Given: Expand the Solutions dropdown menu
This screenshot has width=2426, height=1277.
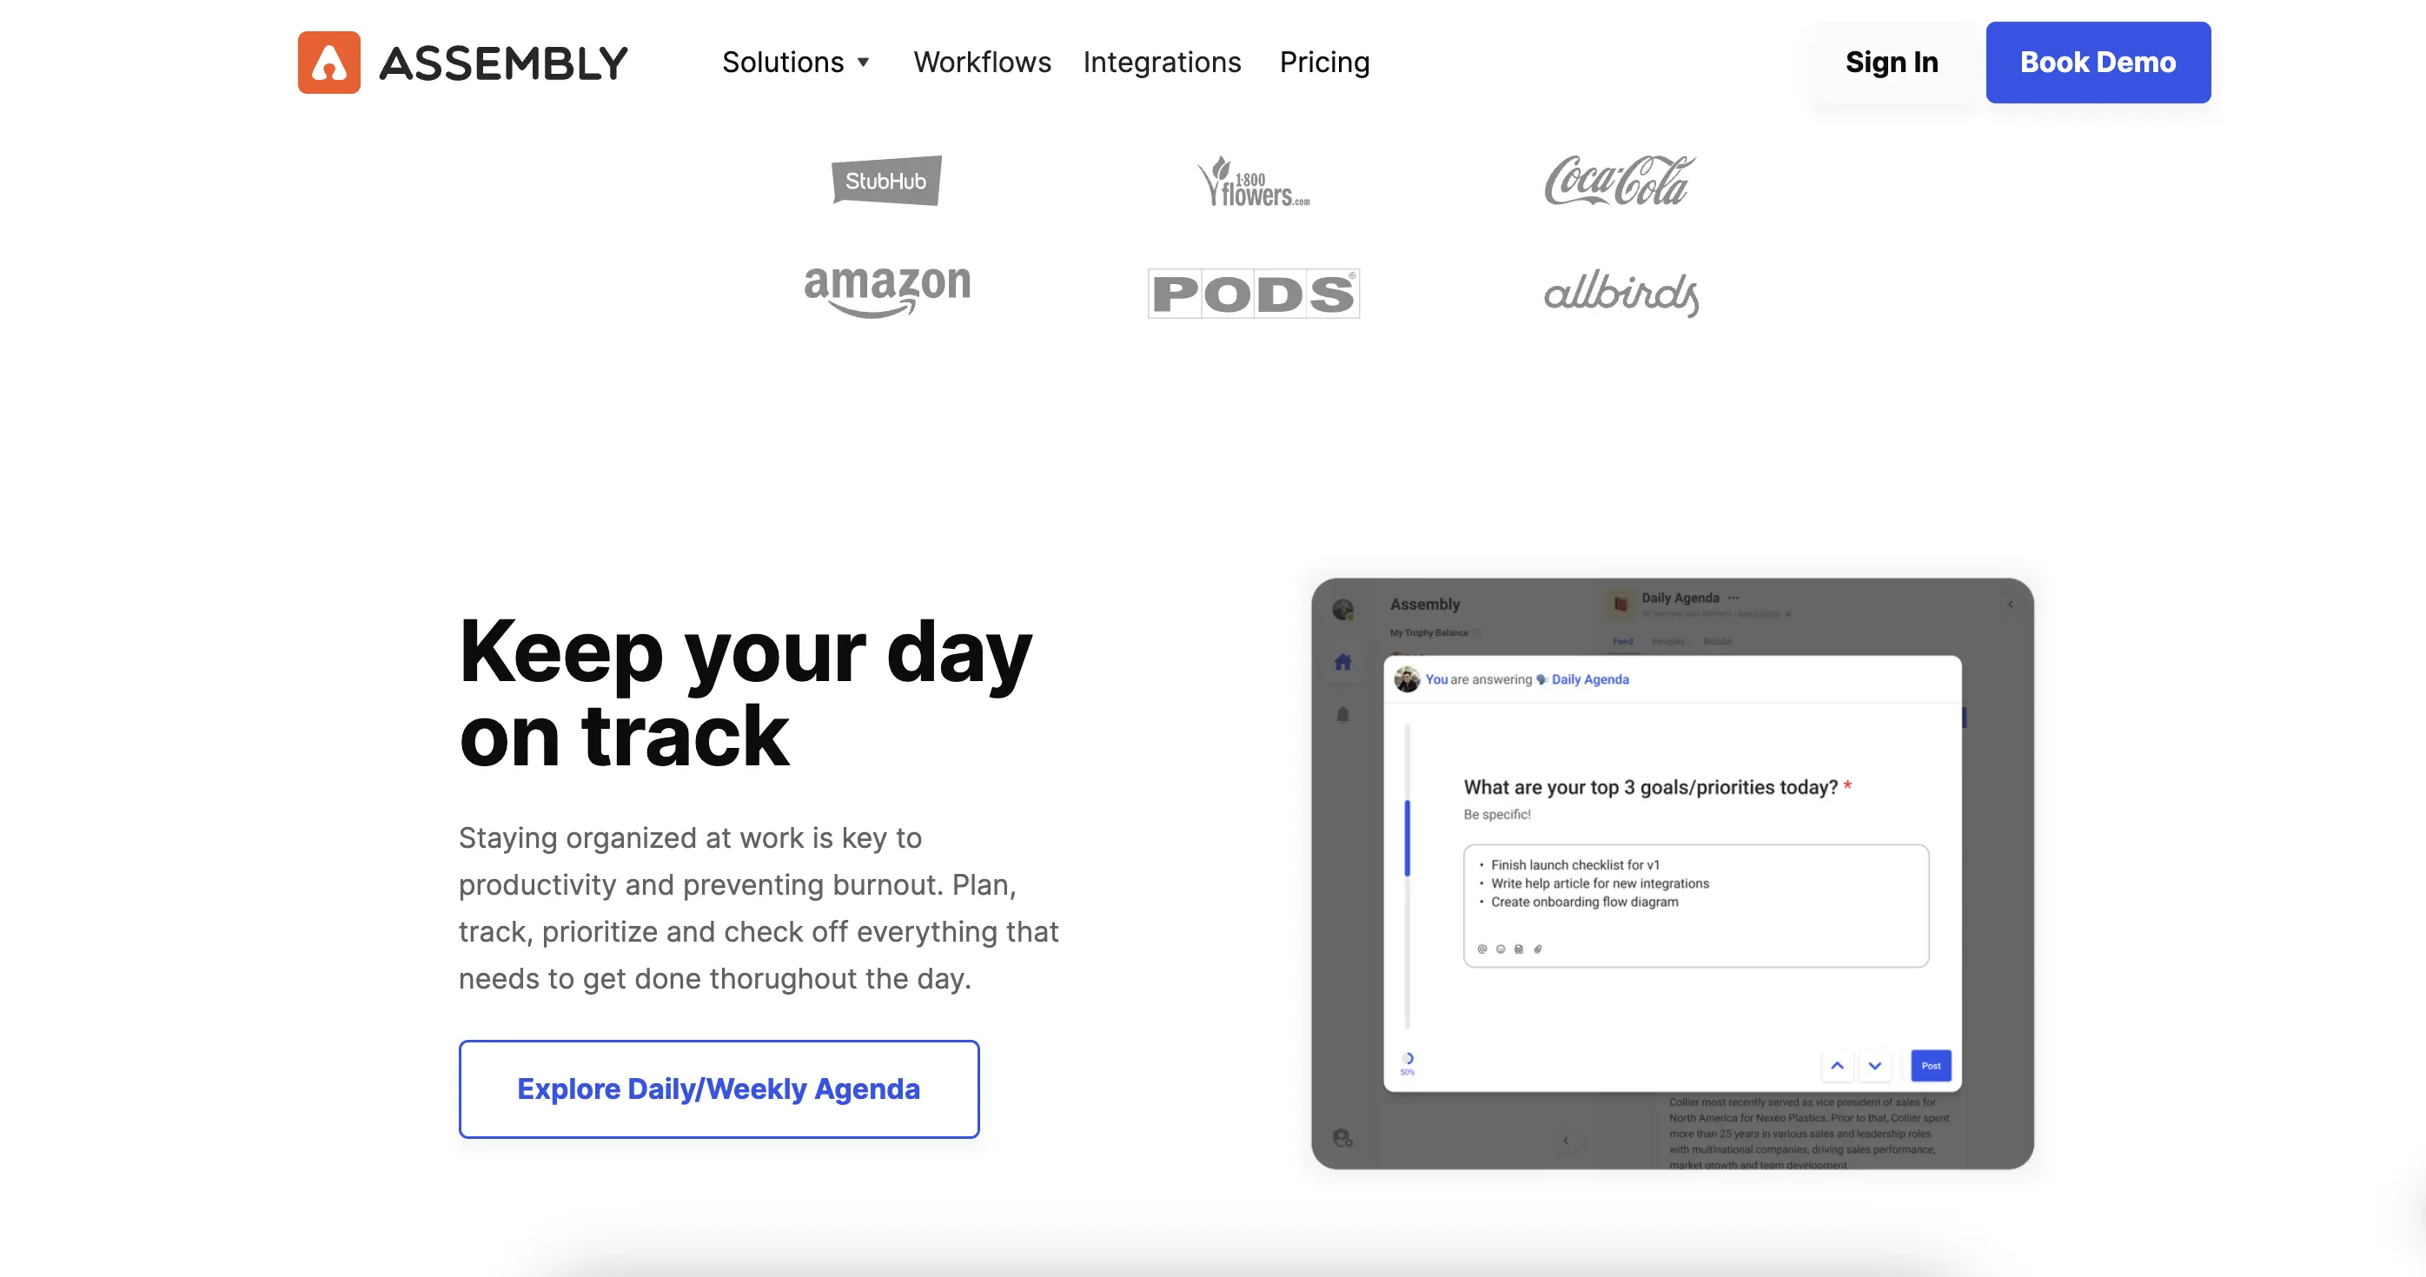Looking at the screenshot, I should 796,63.
